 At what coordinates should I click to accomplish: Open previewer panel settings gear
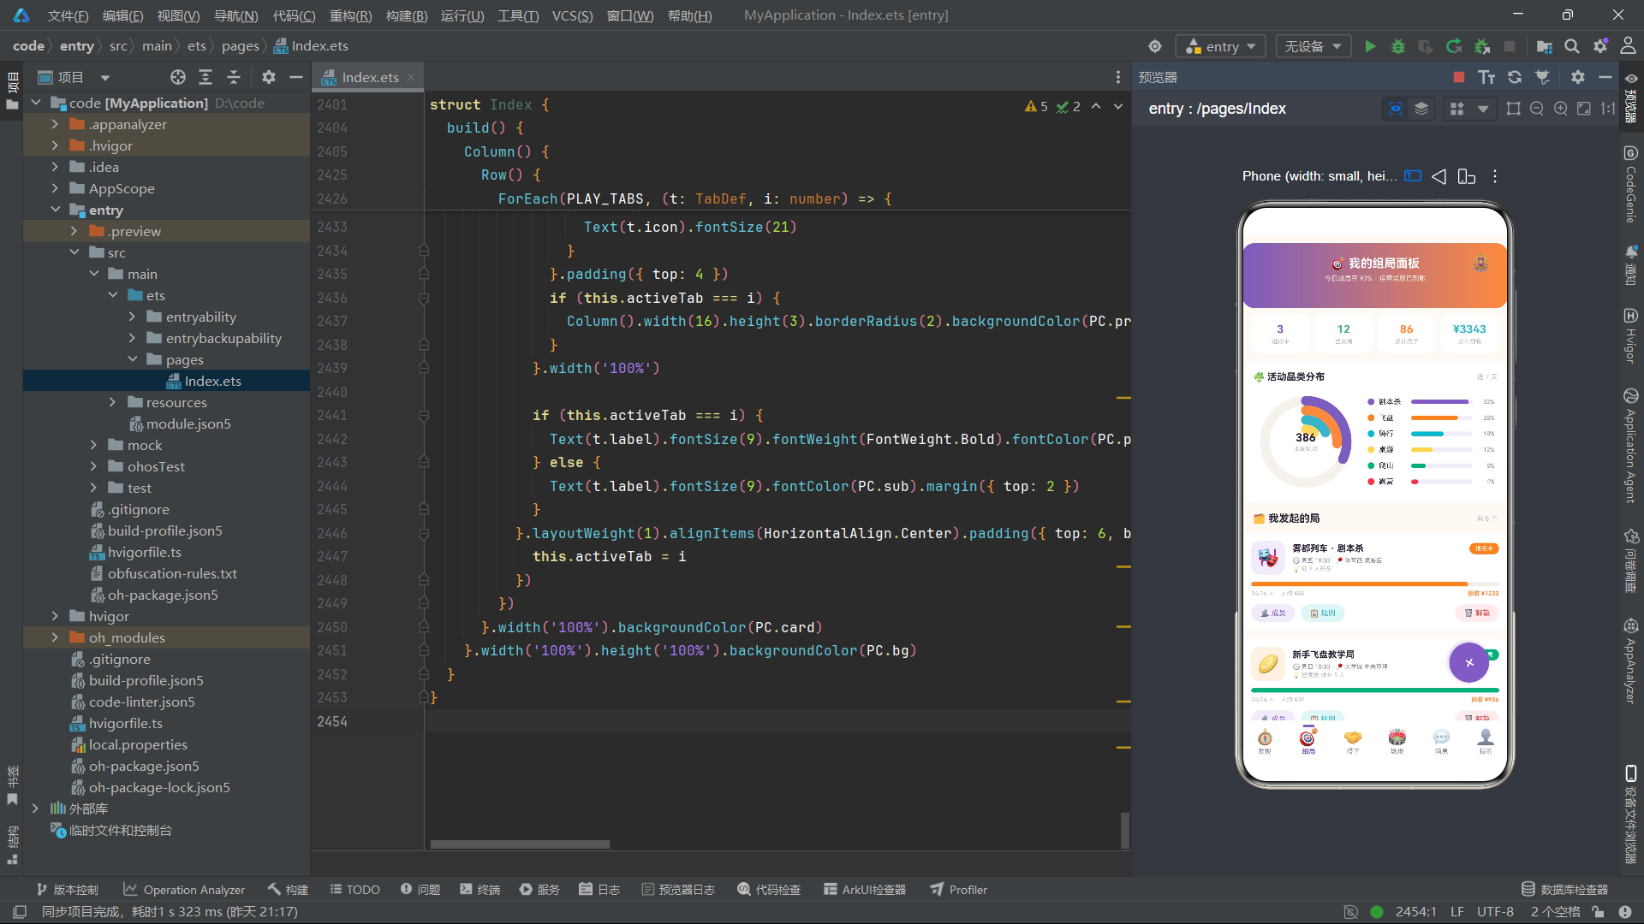point(1578,77)
